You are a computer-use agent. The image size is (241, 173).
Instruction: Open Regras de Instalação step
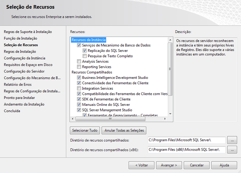click(x=20, y=51)
